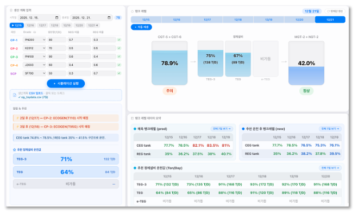Toggle the CP-3 row green checkmark
The image size is (358, 219).
pos(119,57)
